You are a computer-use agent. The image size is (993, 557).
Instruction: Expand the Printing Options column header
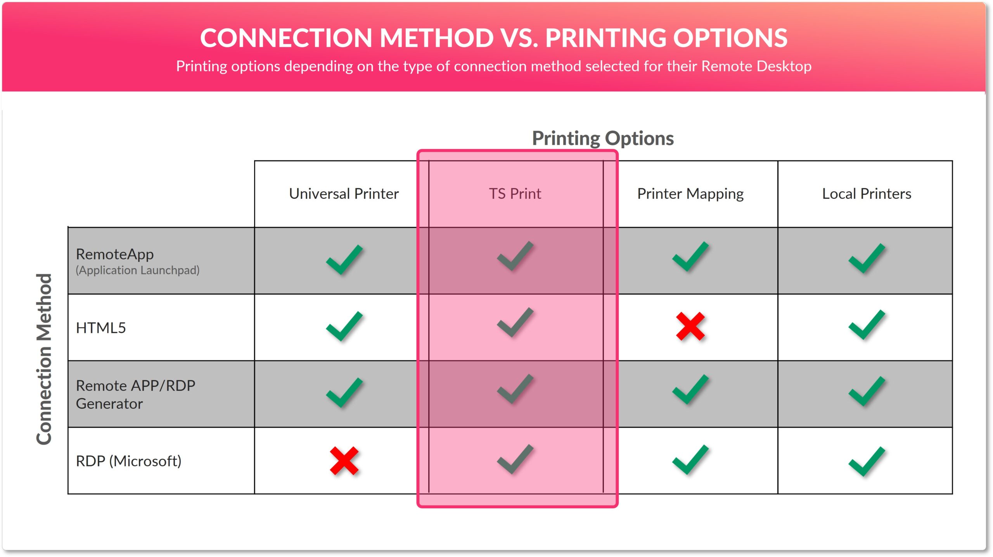(x=593, y=136)
